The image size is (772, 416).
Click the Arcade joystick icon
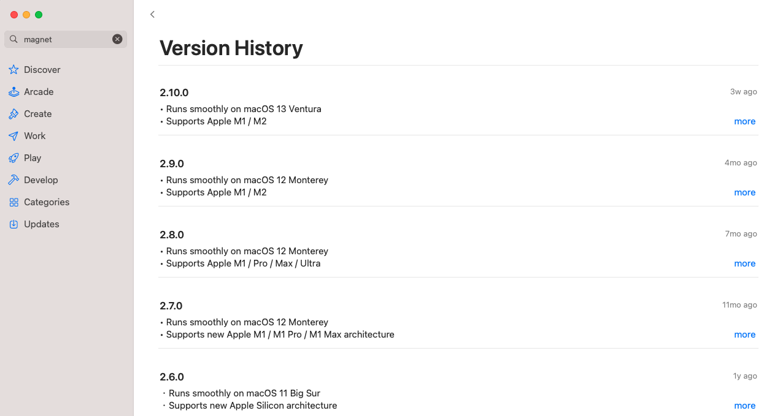(14, 92)
